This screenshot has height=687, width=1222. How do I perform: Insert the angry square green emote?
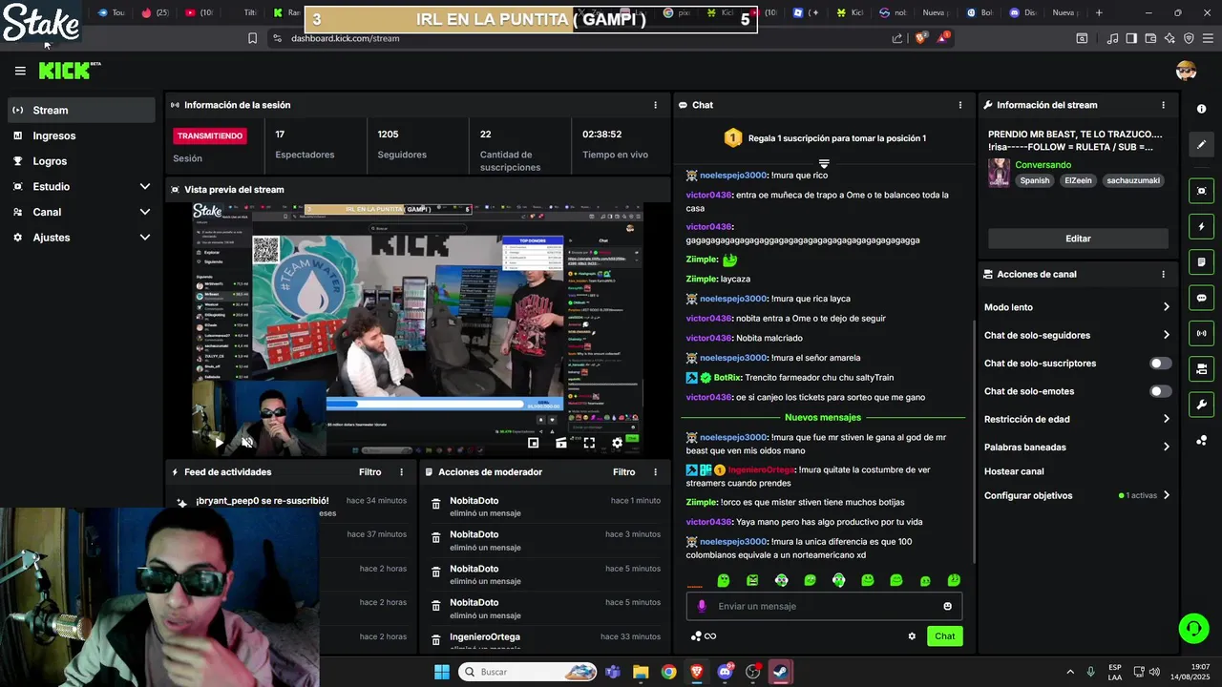pyautogui.click(x=752, y=580)
